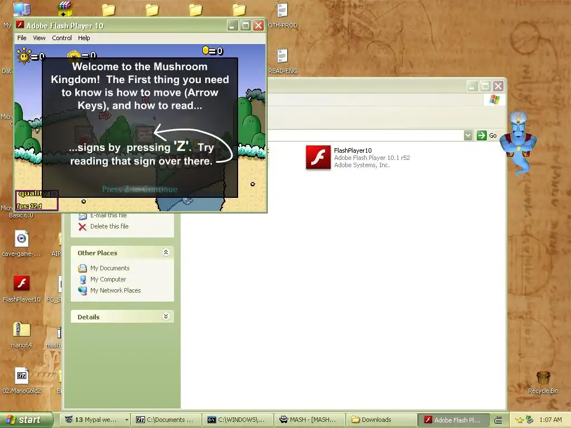571x428 pixels.
Task: Select the READ-ENG text file icon
Action: tap(282, 61)
